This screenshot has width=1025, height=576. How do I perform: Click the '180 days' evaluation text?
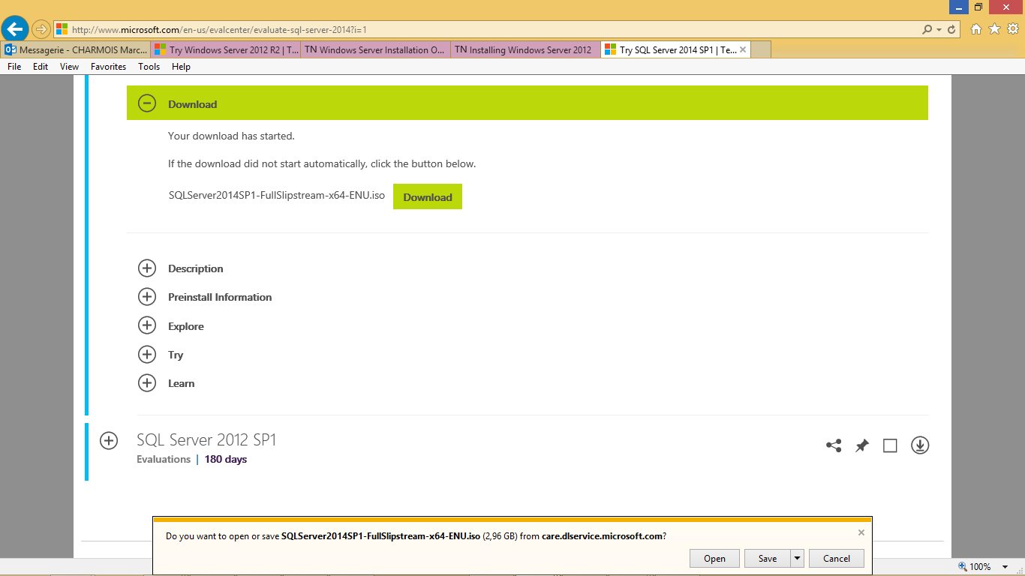coord(226,459)
